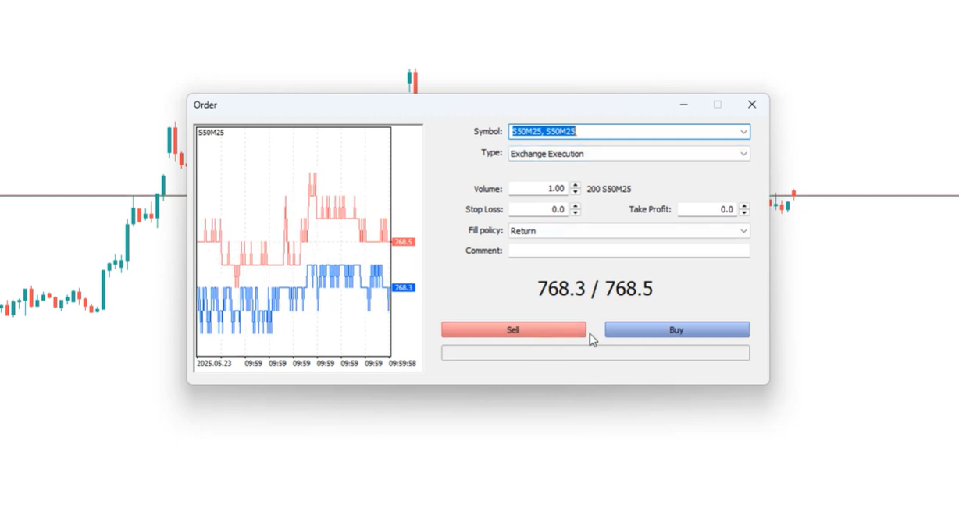The height and width of the screenshot is (523, 959).
Task: Click the 09:59:58 time label
Action: [402, 363]
